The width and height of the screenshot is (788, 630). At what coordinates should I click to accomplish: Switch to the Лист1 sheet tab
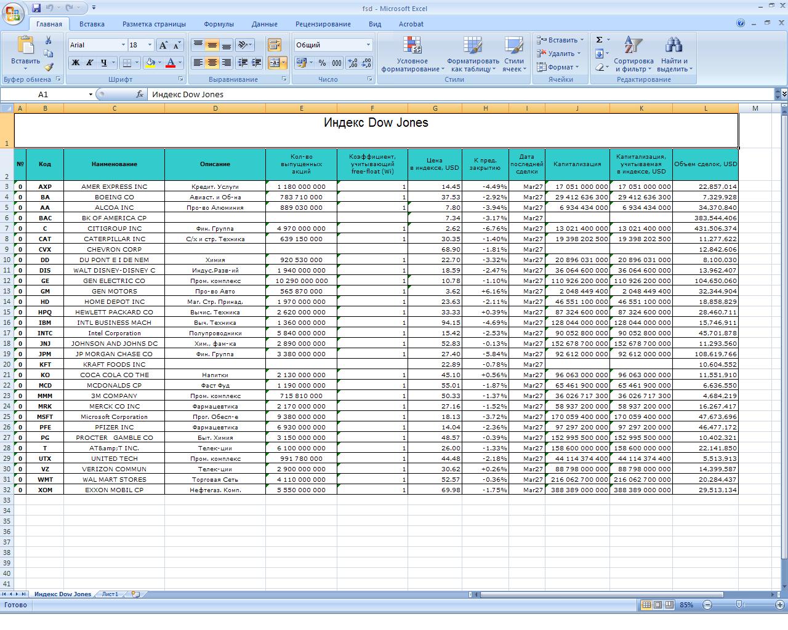110,594
